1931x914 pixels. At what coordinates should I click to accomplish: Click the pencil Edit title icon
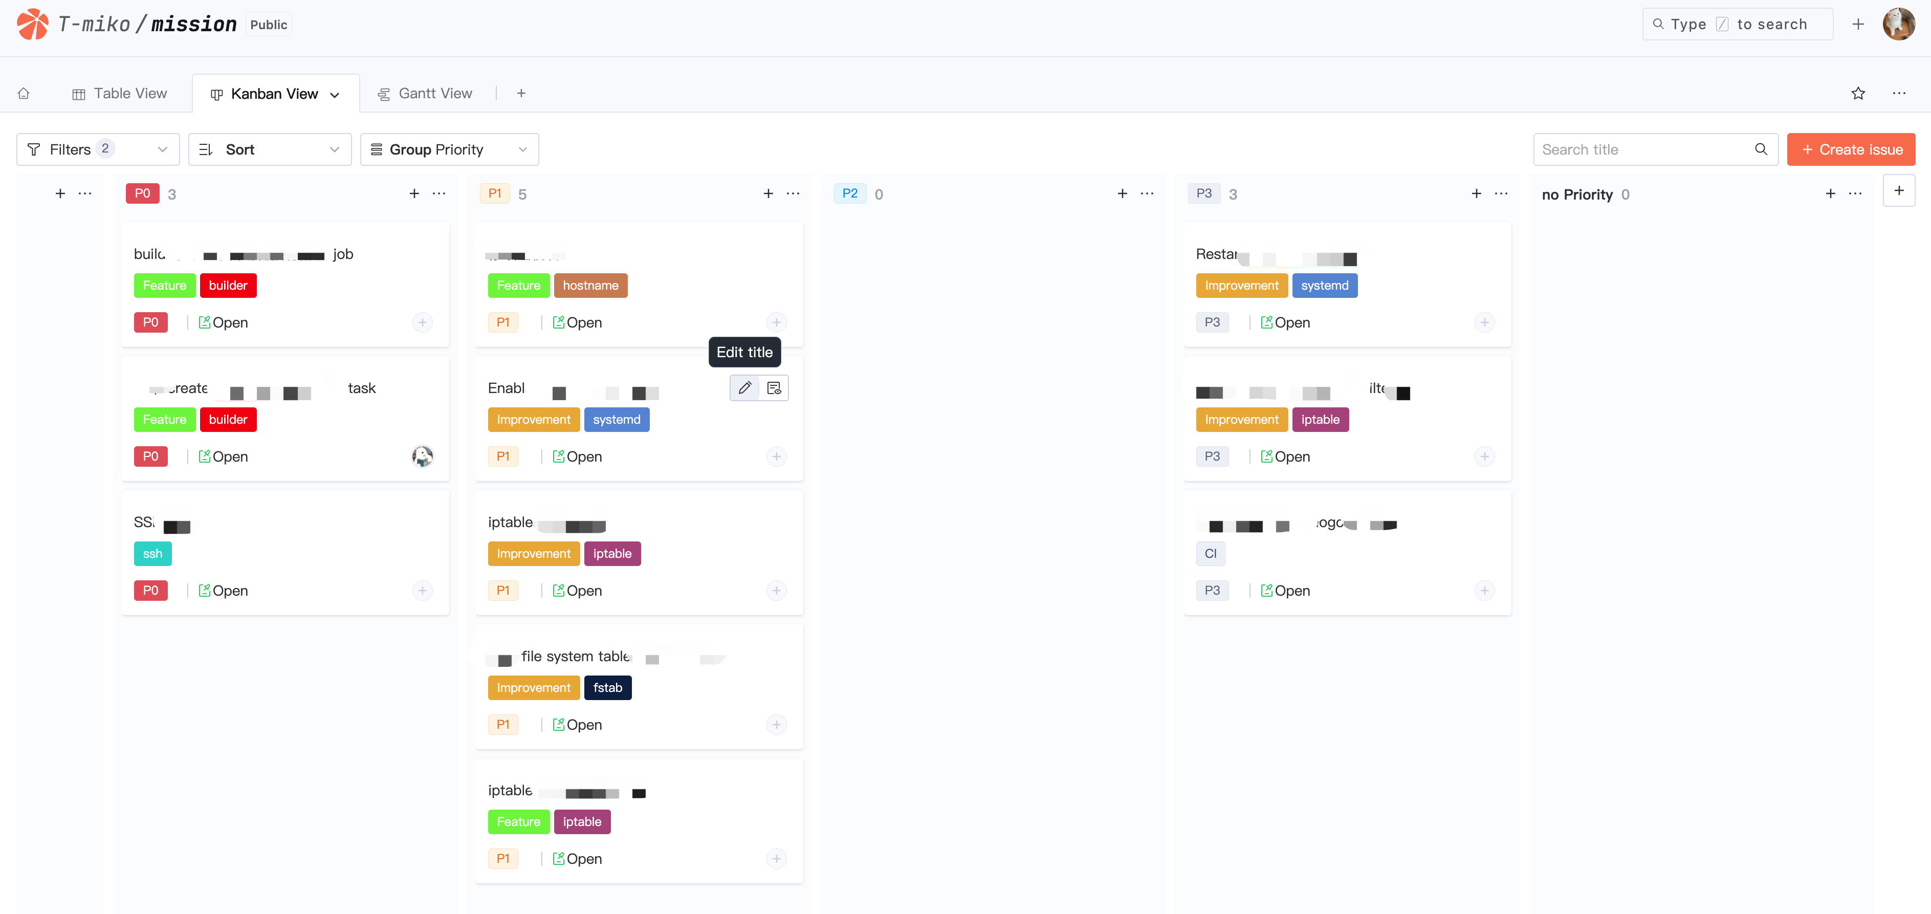pos(744,387)
